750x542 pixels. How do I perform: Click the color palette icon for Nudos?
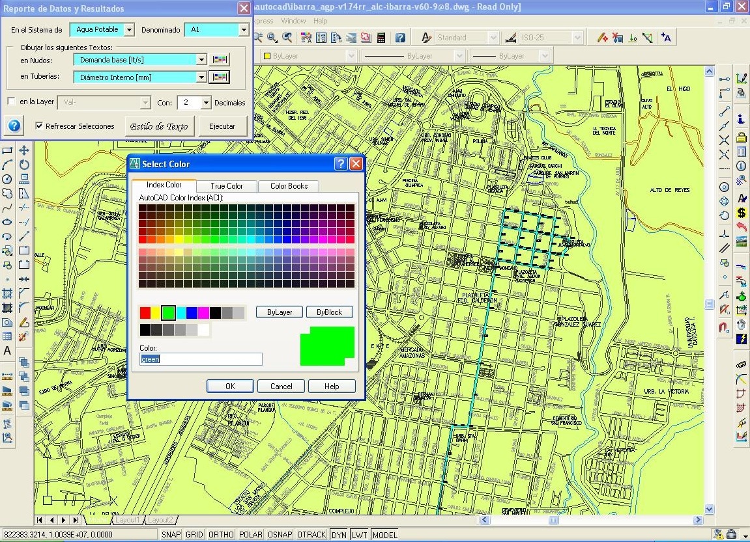(x=220, y=60)
